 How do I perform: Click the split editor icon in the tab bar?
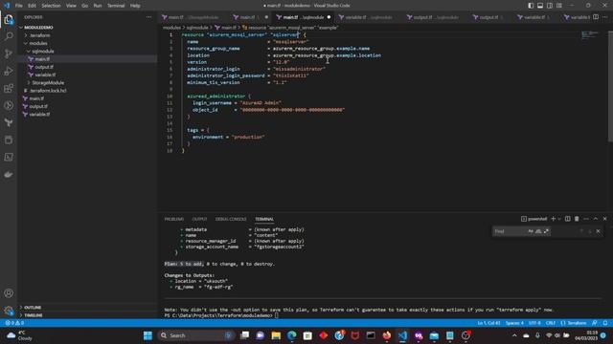tap(596, 17)
